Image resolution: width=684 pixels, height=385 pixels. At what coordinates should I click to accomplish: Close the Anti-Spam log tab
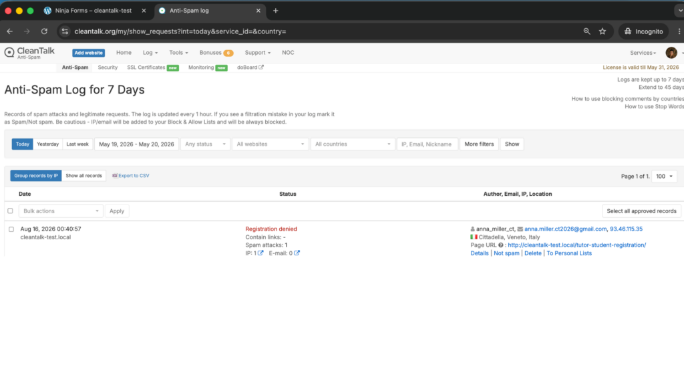pyautogui.click(x=259, y=11)
